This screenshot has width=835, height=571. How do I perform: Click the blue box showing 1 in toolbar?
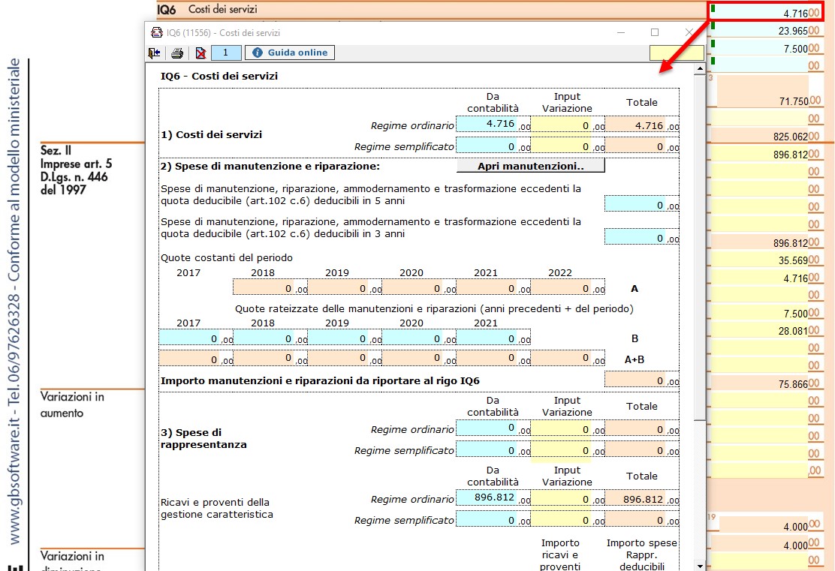(x=226, y=53)
